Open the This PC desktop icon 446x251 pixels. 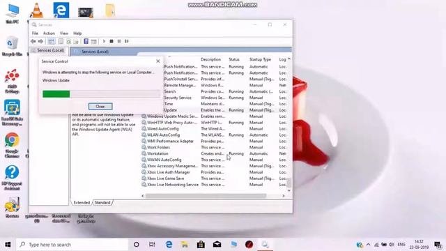13,13
